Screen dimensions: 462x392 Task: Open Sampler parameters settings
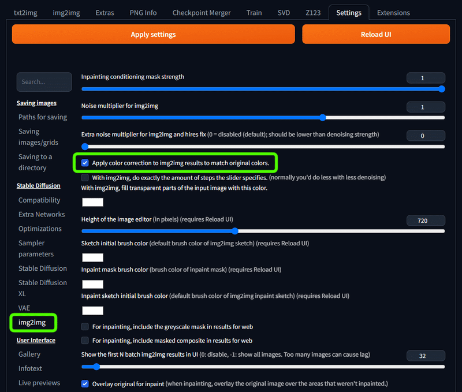click(36, 248)
